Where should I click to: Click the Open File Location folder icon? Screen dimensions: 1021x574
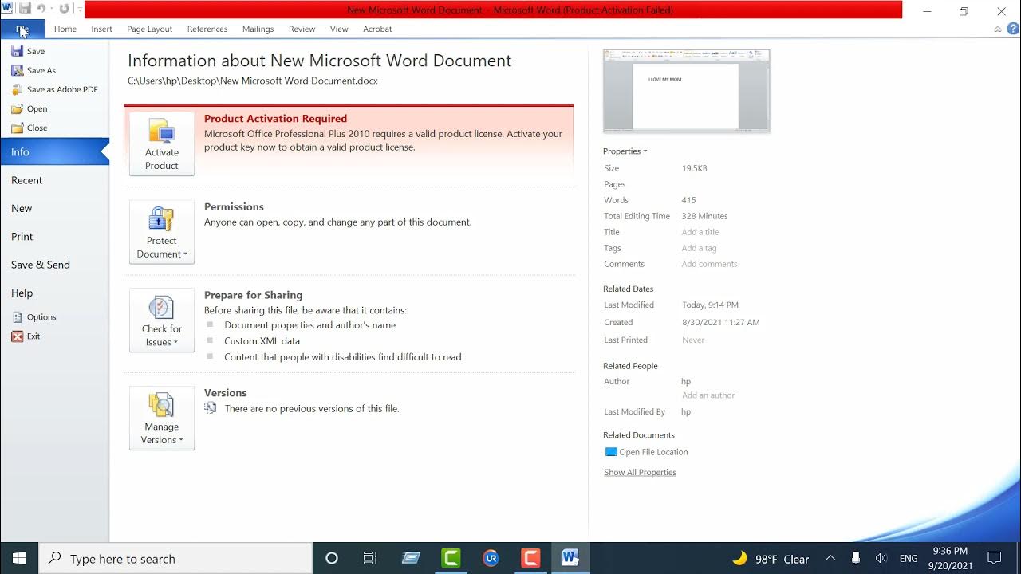[x=611, y=451]
